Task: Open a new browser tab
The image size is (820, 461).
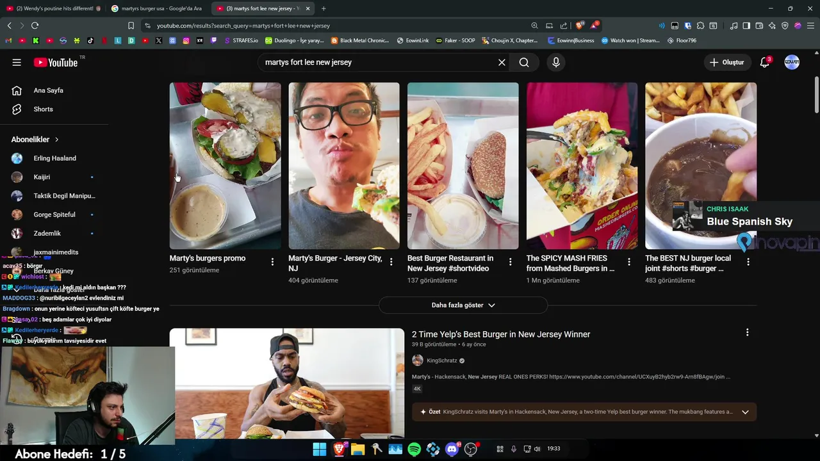Action: 324,8
